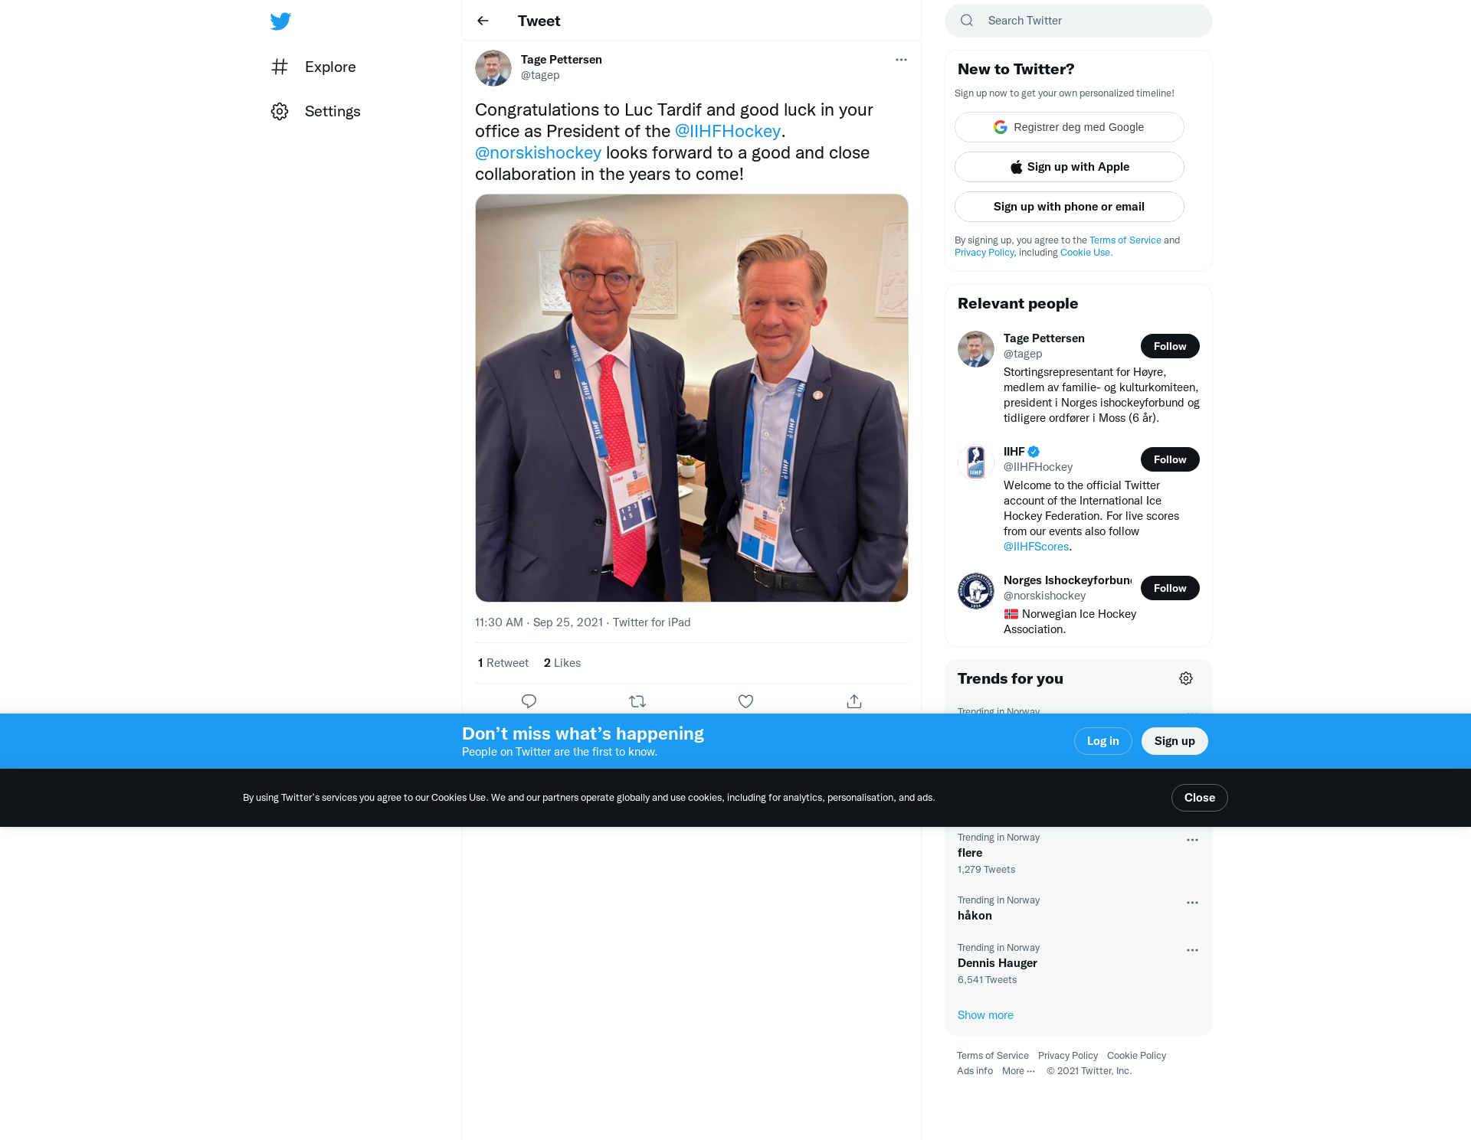Click the Twitter bird logo
The image size is (1471, 1140).
(x=280, y=21)
